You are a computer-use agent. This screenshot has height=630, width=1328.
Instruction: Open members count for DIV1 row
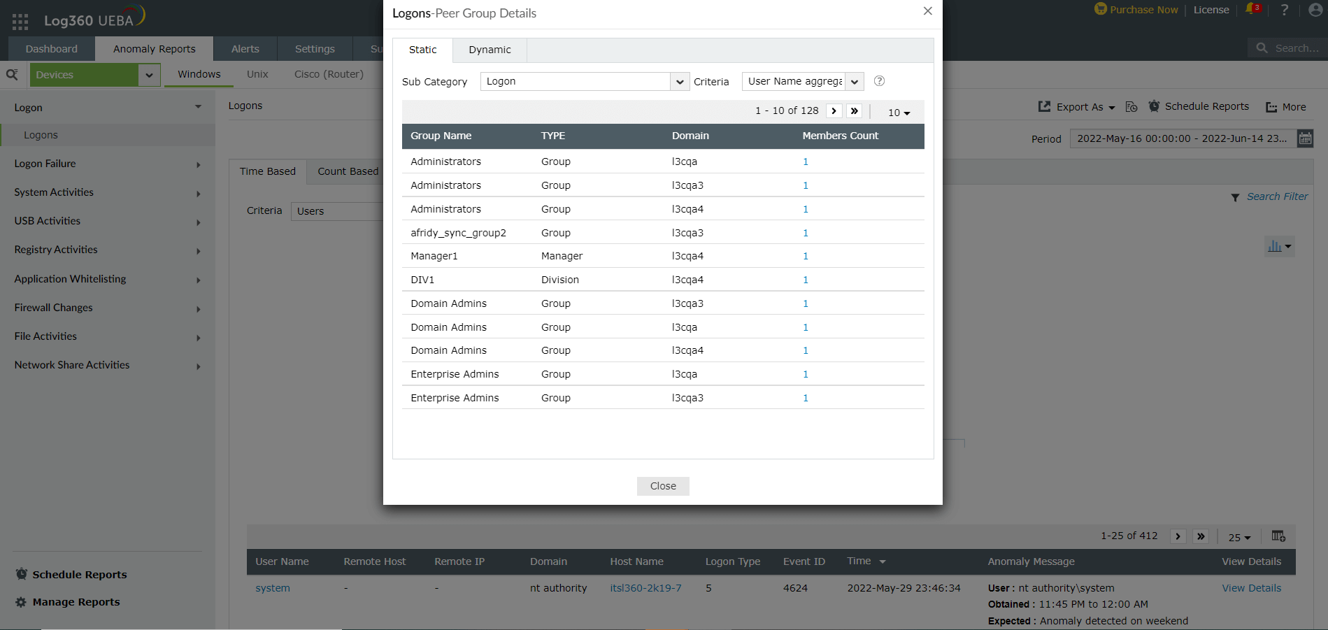click(x=806, y=280)
